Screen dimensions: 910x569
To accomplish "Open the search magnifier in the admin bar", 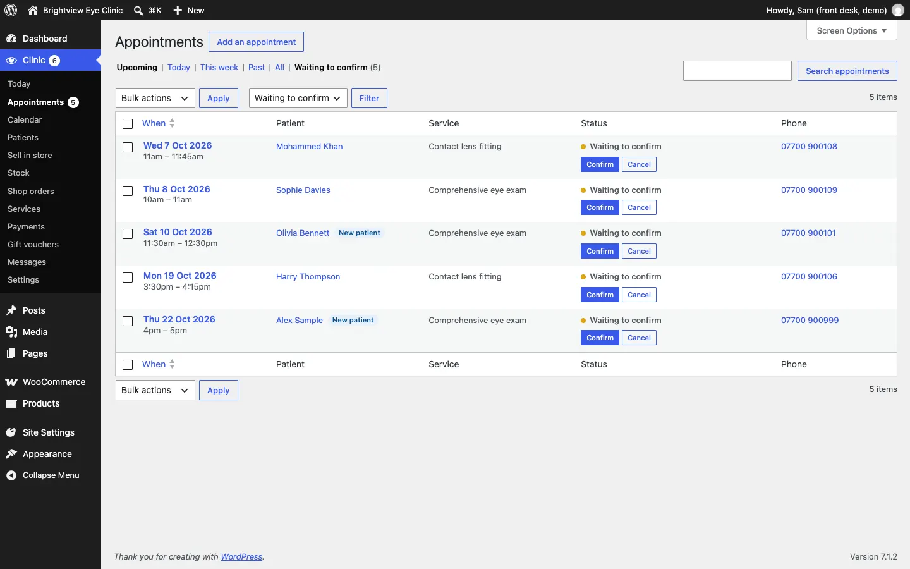I will [138, 10].
